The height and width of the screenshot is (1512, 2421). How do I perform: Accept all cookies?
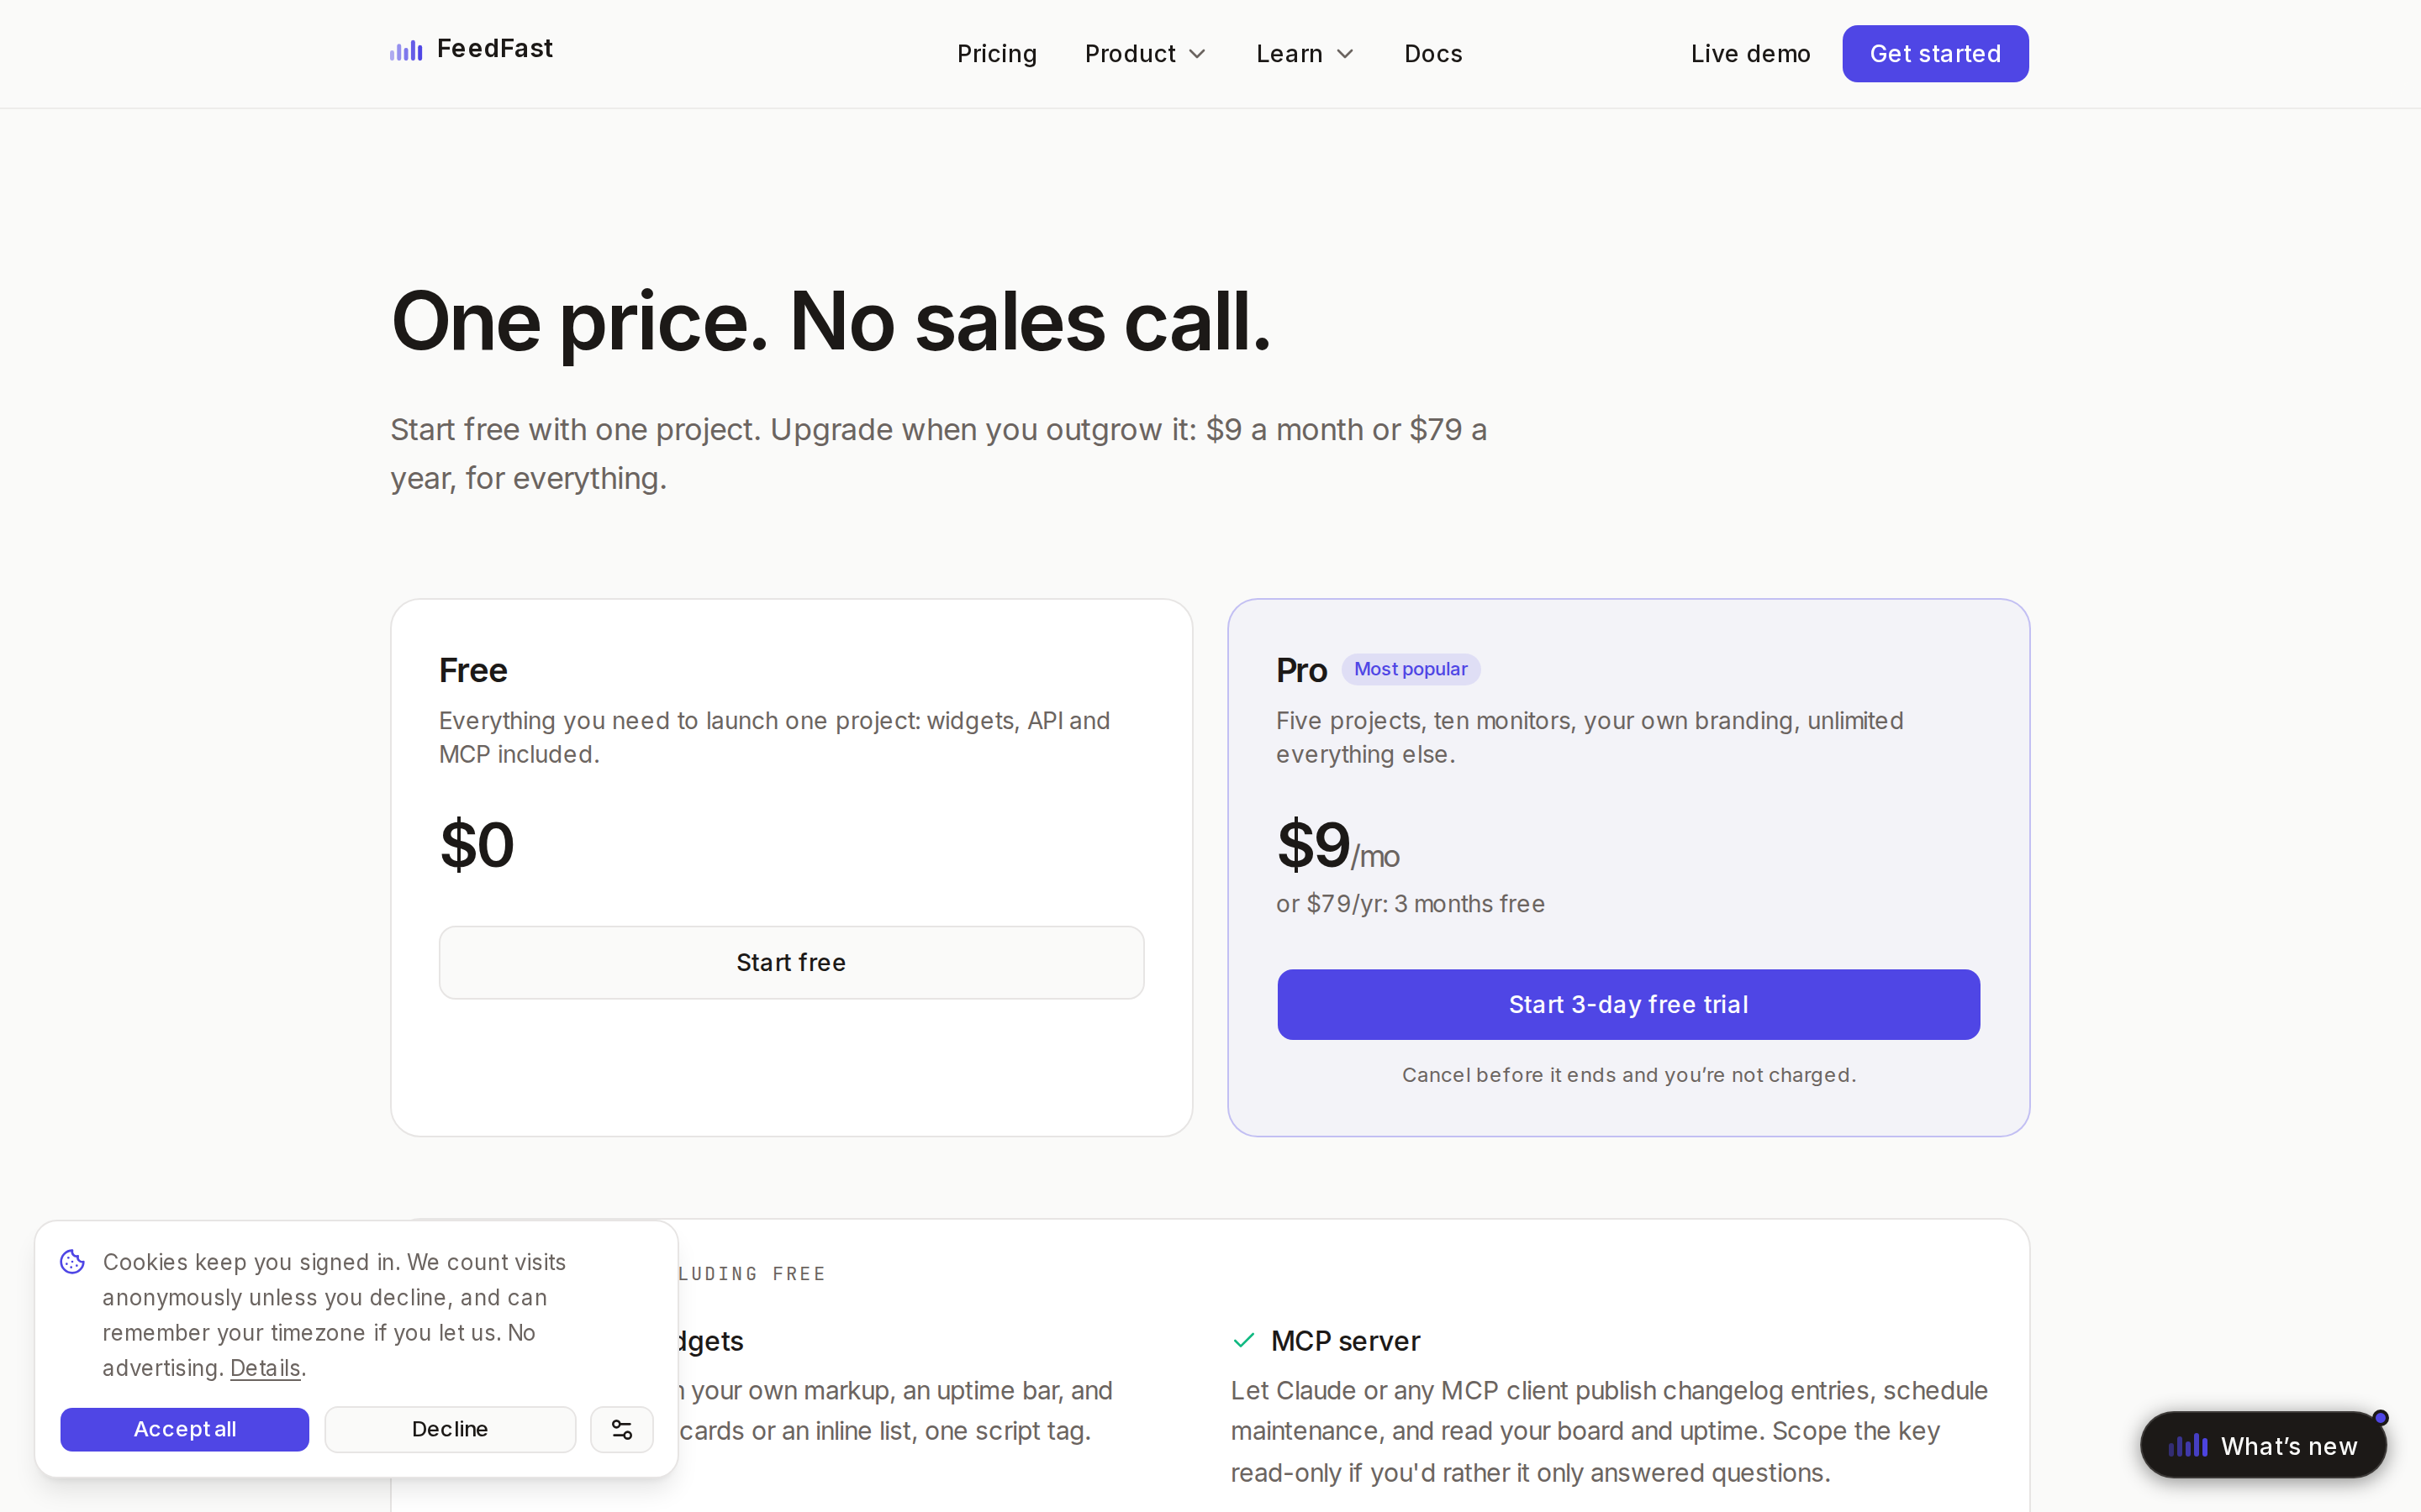coord(184,1429)
